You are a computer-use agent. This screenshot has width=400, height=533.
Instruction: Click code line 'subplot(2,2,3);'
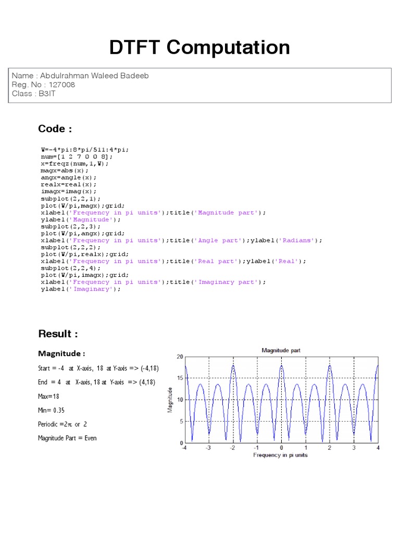(x=70, y=227)
